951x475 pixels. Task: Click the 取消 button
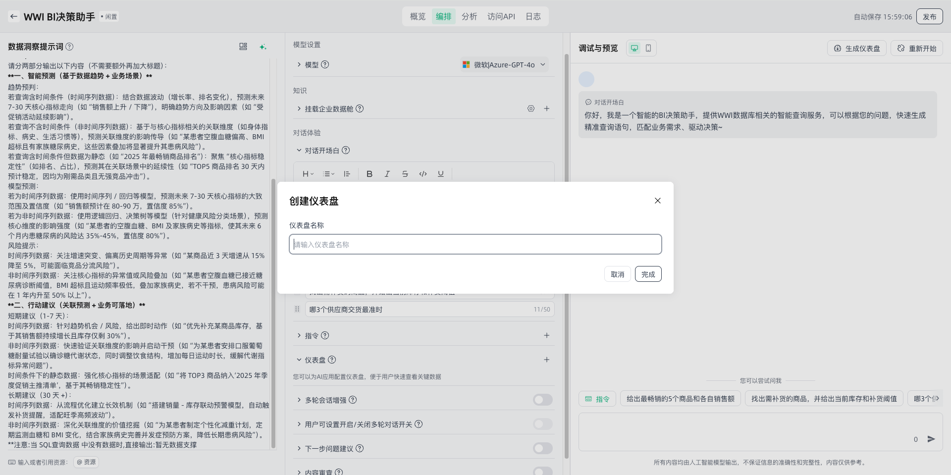pyautogui.click(x=617, y=274)
